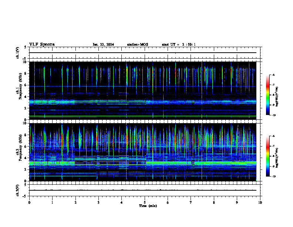
Task: Click the "-8" label on ch.1 color scale
Action: (x=273, y=95)
